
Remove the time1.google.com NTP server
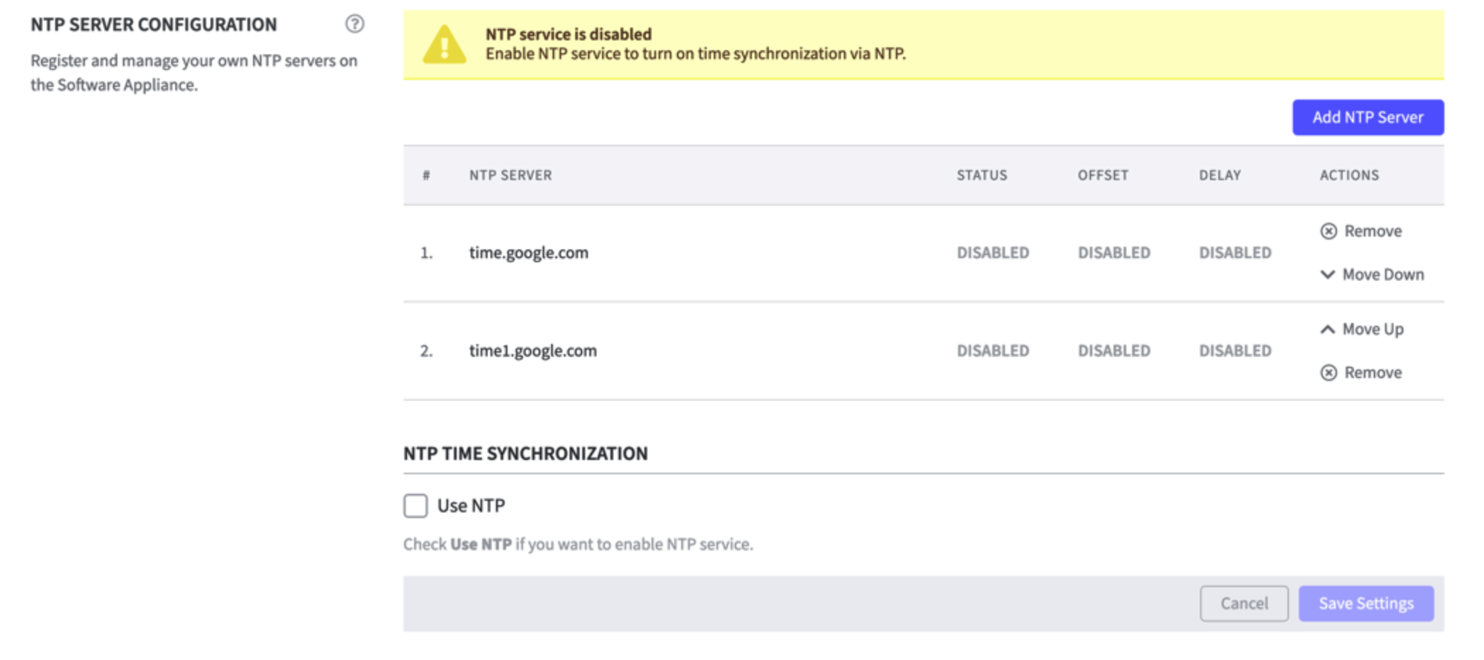(x=1371, y=372)
